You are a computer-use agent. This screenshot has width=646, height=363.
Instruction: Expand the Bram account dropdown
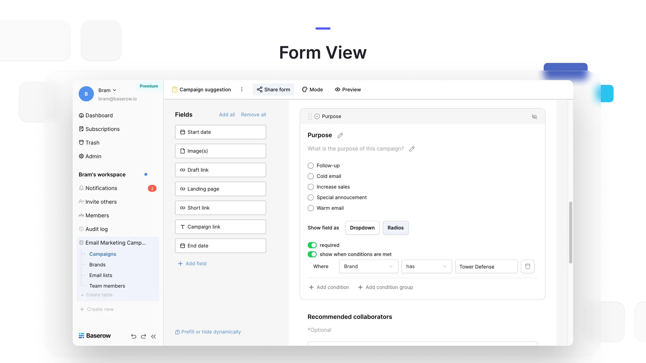pos(107,90)
